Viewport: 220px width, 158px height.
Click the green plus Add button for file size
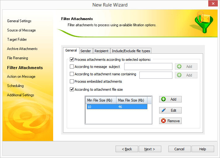(170, 99)
